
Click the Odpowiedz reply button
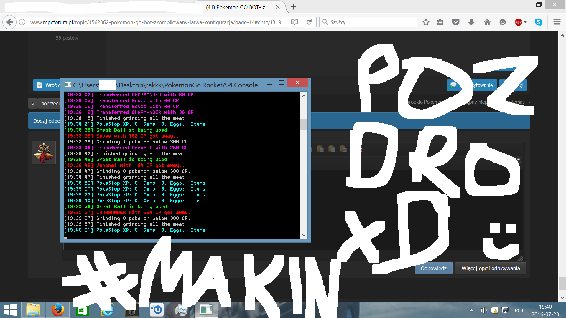pyautogui.click(x=433, y=268)
